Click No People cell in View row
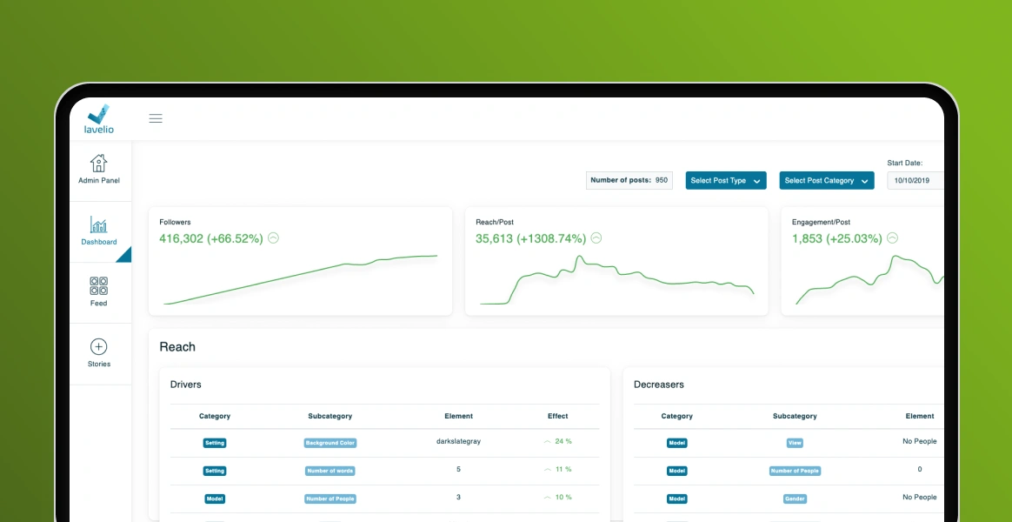Viewport: 1012px width, 522px height. [920, 441]
